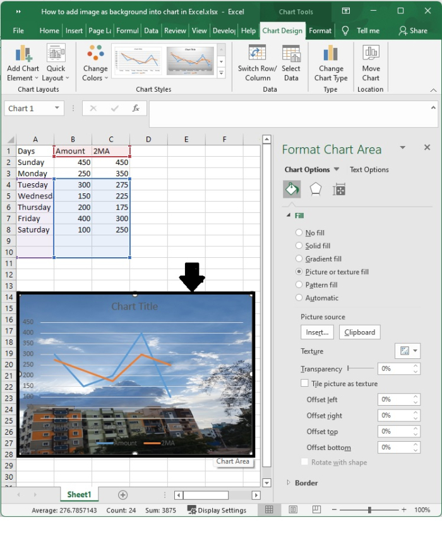Switch to the Insert tab

pyautogui.click(x=74, y=31)
